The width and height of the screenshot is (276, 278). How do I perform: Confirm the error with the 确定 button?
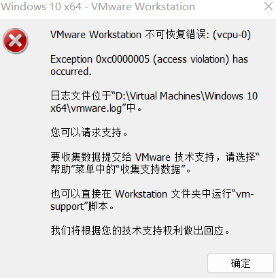[241, 263]
